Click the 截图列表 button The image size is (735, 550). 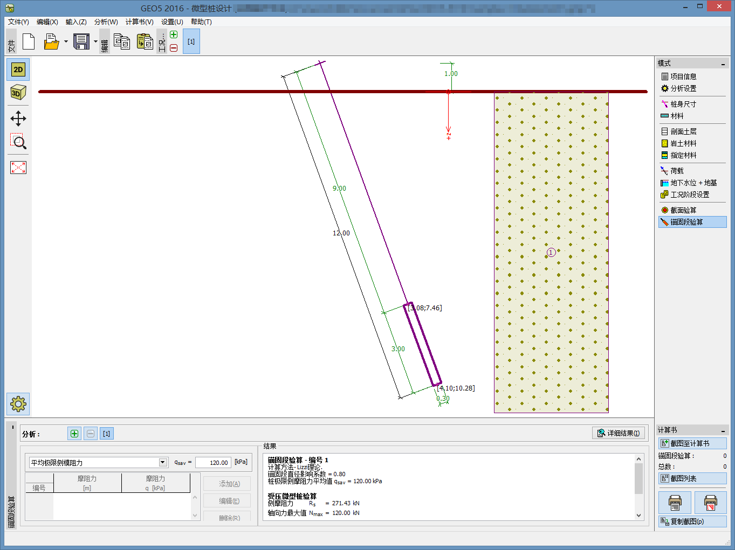(x=692, y=478)
